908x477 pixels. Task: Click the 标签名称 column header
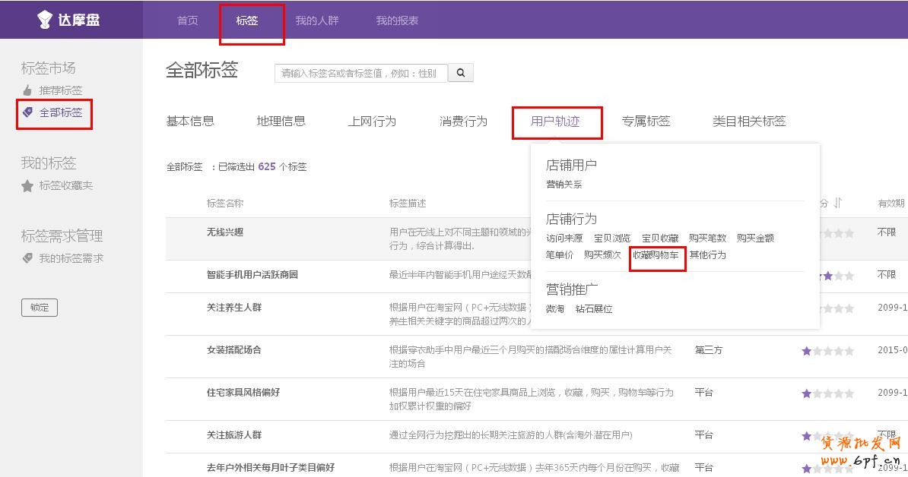tap(224, 204)
